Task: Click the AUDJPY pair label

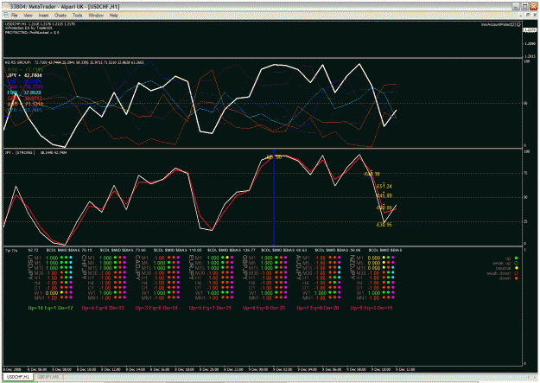Action: [x=299, y=267]
